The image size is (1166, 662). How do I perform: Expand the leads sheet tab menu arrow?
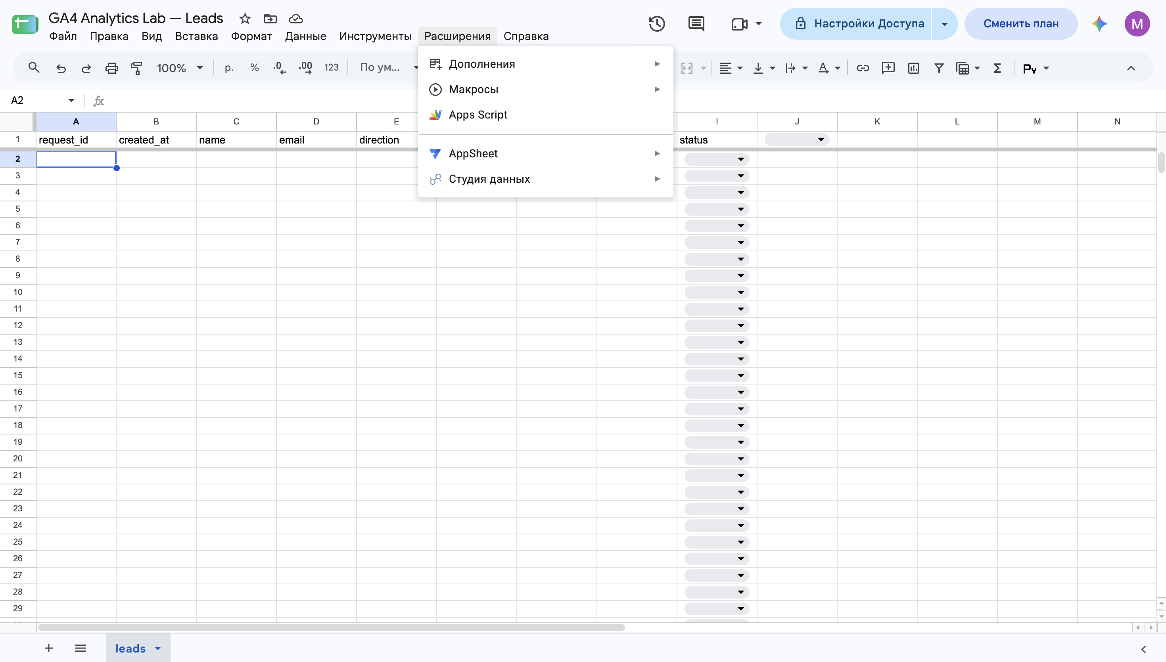(x=158, y=649)
